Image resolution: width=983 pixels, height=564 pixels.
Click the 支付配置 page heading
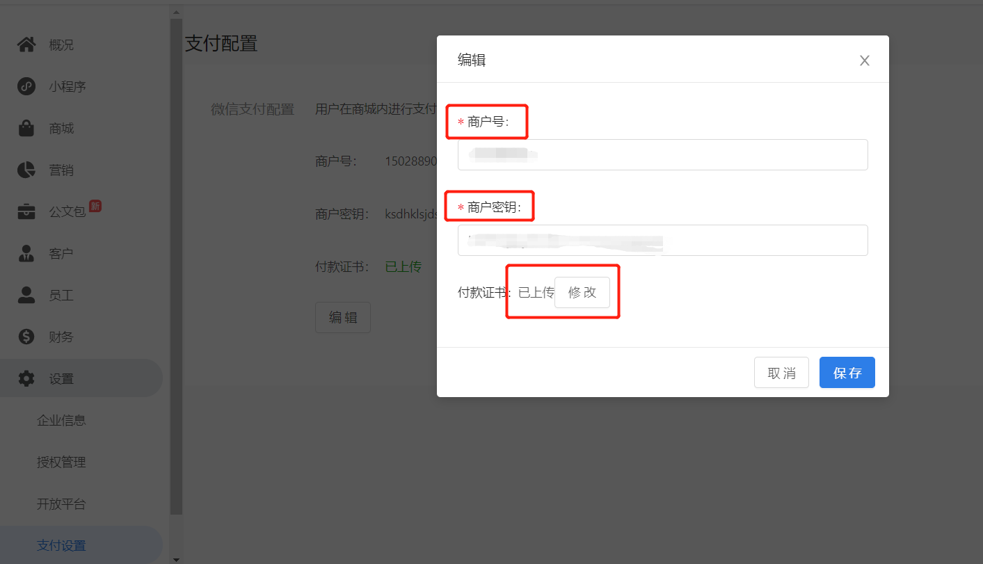click(221, 44)
